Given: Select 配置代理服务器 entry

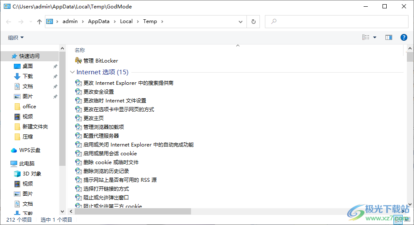Looking at the screenshot, I should (97, 136).
